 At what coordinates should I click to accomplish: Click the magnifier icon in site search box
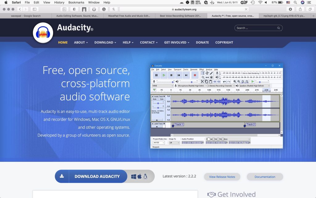(x=279, y=28)
